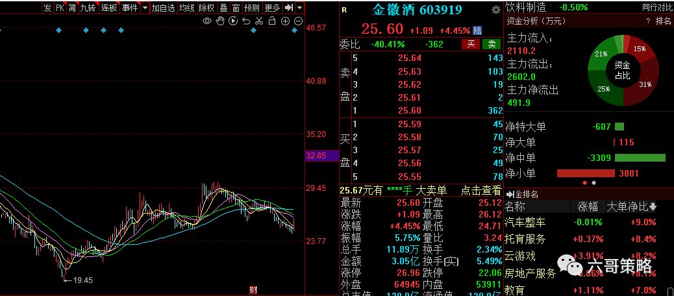Click the 窗 window button
This screenshot has width=674, height=296.
click(236, 8)
